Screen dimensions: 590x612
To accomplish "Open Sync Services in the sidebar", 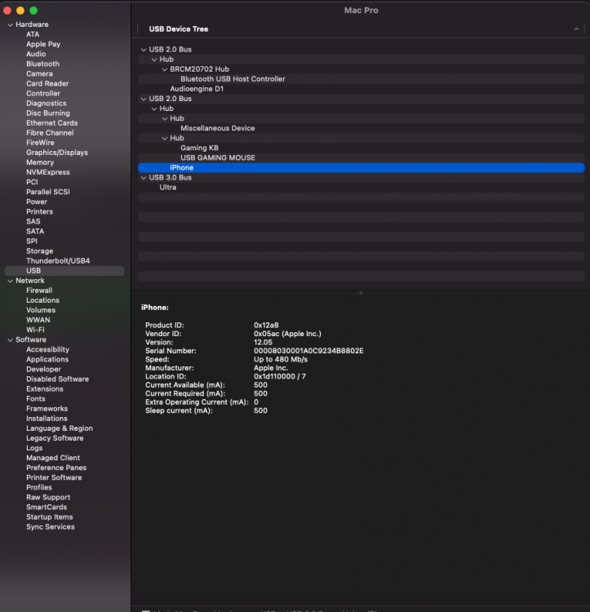I will pyautogui.click(x=51, y=527).
